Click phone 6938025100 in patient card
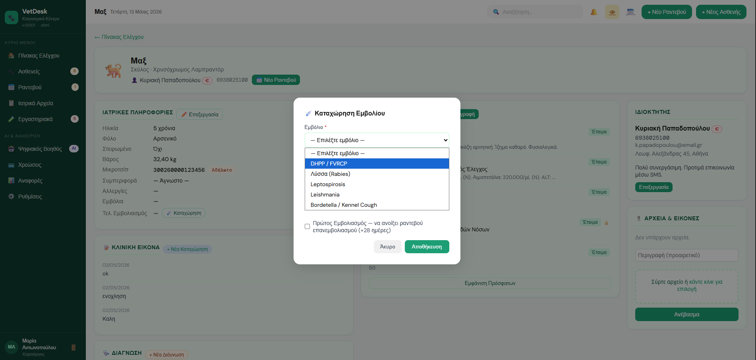This screenshot has height=360, width=756. pyautogui.click(x=232, y=80)
